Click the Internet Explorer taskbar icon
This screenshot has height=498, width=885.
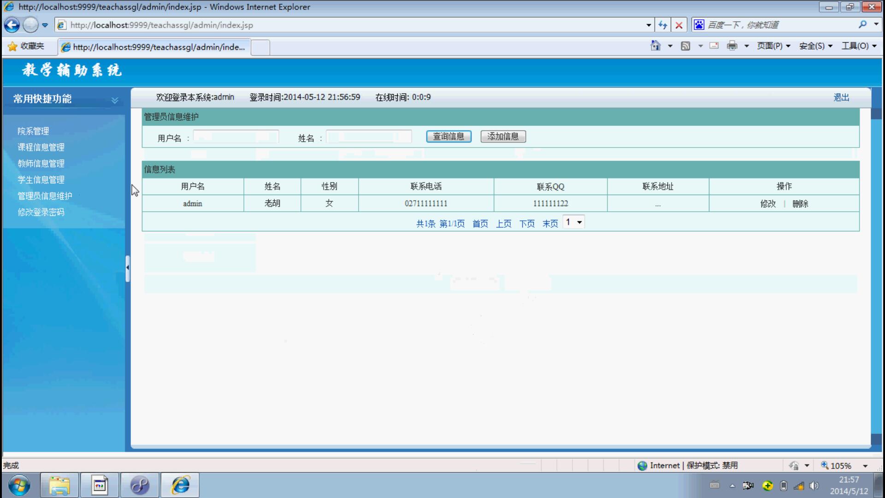(x=180, y=485)
